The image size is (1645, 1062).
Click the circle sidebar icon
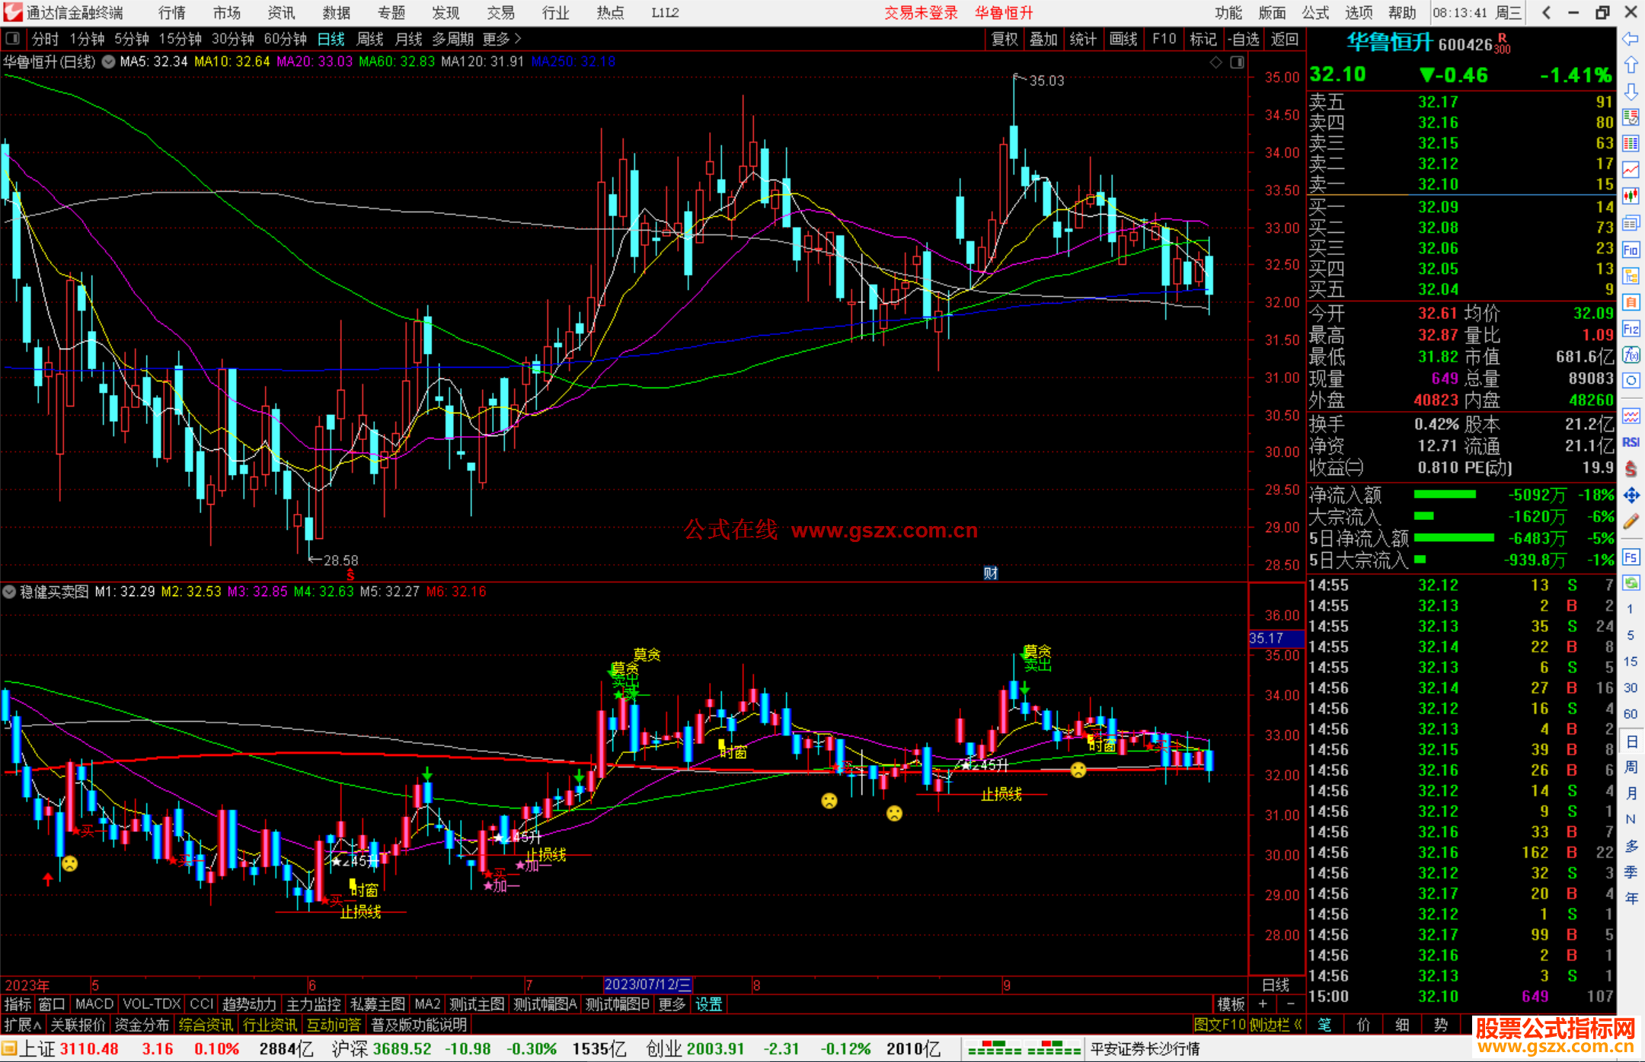point(1631,381)
